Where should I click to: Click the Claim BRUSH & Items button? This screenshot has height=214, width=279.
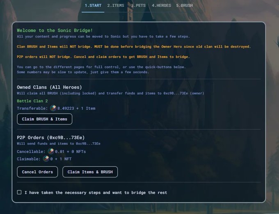click(x=44, y=119)
